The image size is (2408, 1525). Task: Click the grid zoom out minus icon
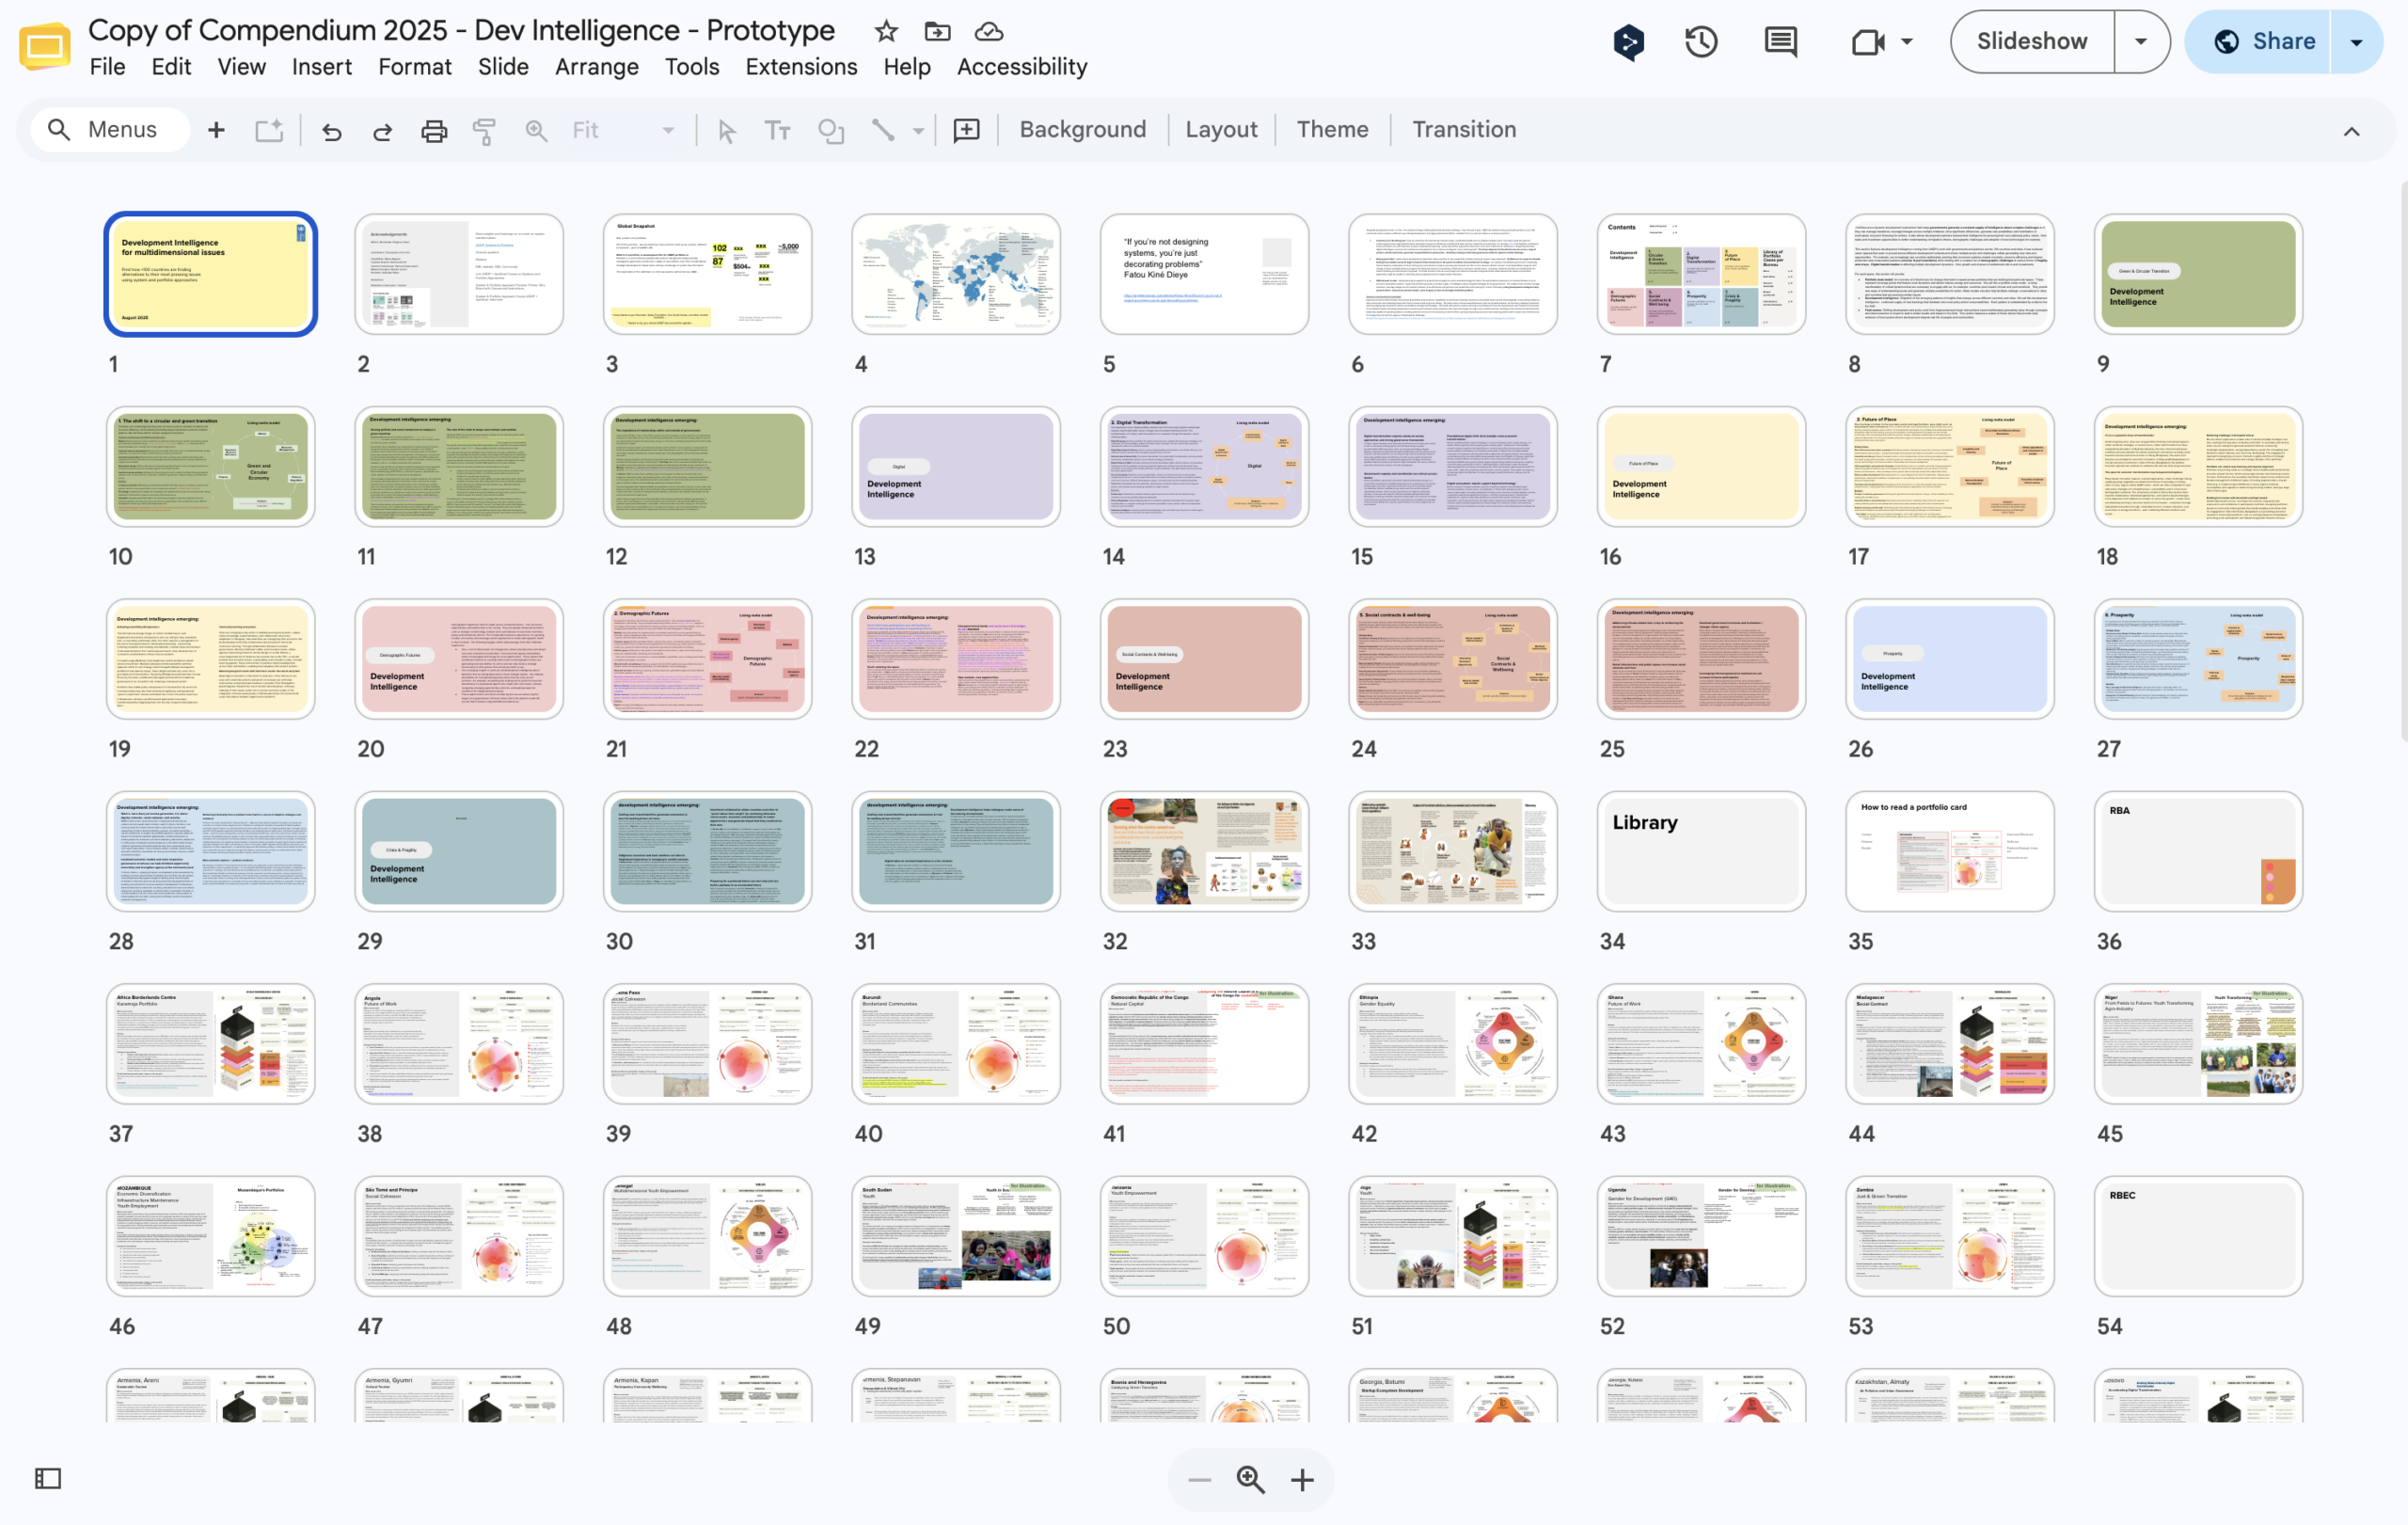tap(1200, 1480)
